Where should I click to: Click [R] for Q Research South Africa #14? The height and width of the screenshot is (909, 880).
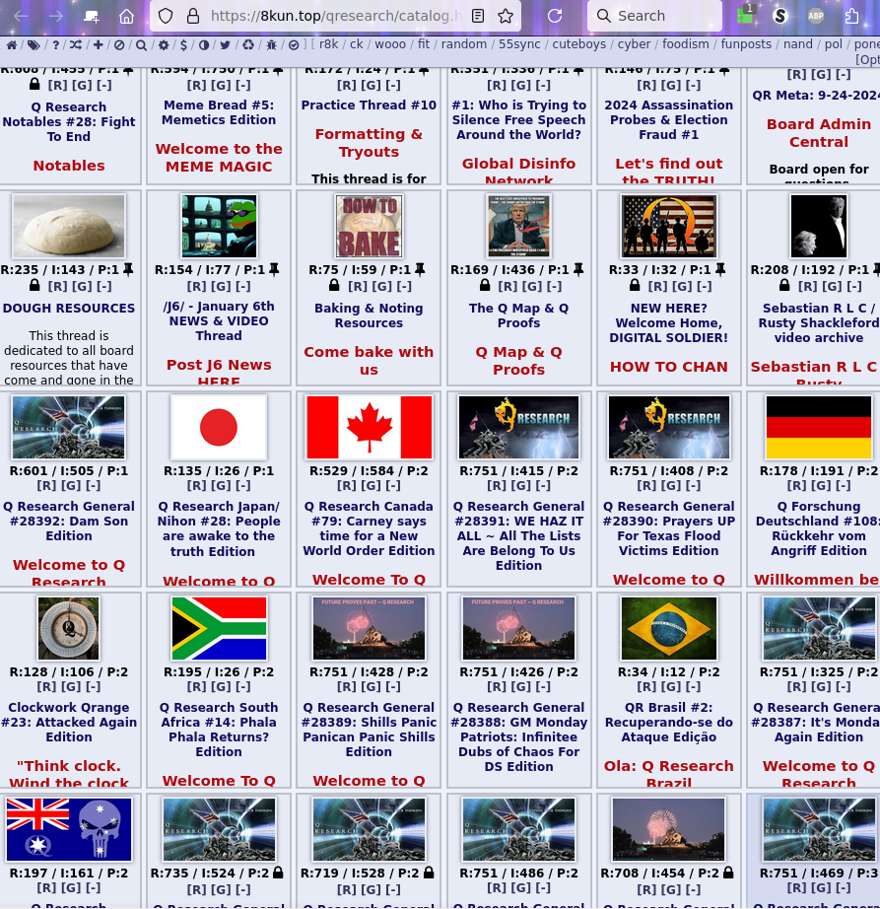196,686
